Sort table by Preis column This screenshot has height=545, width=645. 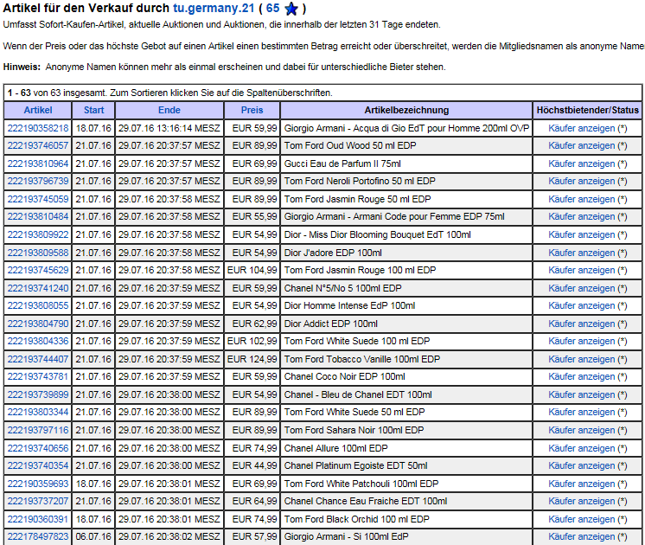pyautogui.click(x=252, y=110)
